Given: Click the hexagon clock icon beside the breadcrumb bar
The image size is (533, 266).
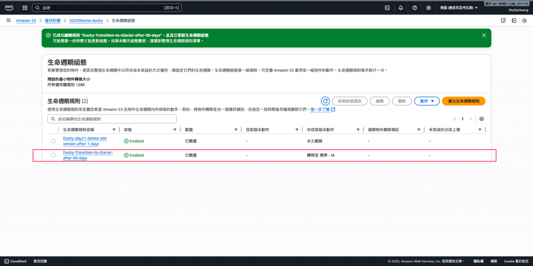Looking at the screenshot, I should point(525,20).
